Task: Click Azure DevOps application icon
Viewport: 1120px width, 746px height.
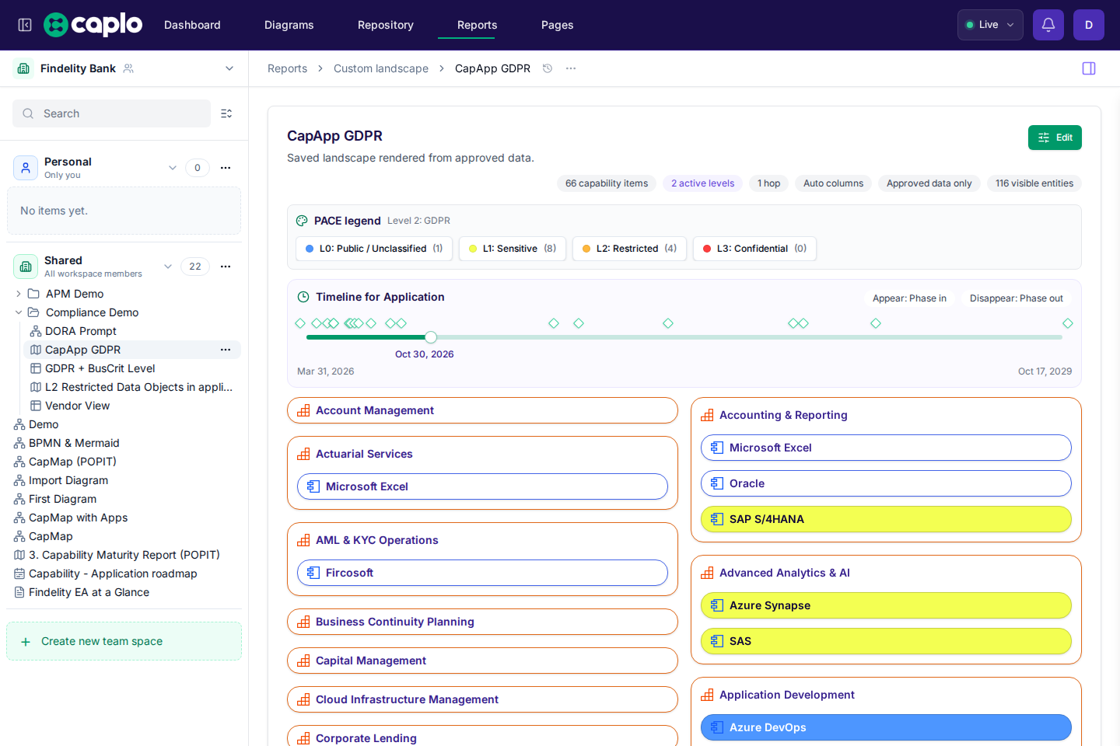Action: click(717, 727)
